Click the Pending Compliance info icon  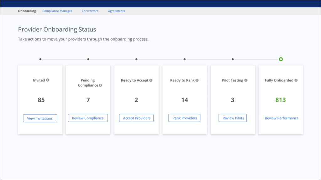[101, 85]
